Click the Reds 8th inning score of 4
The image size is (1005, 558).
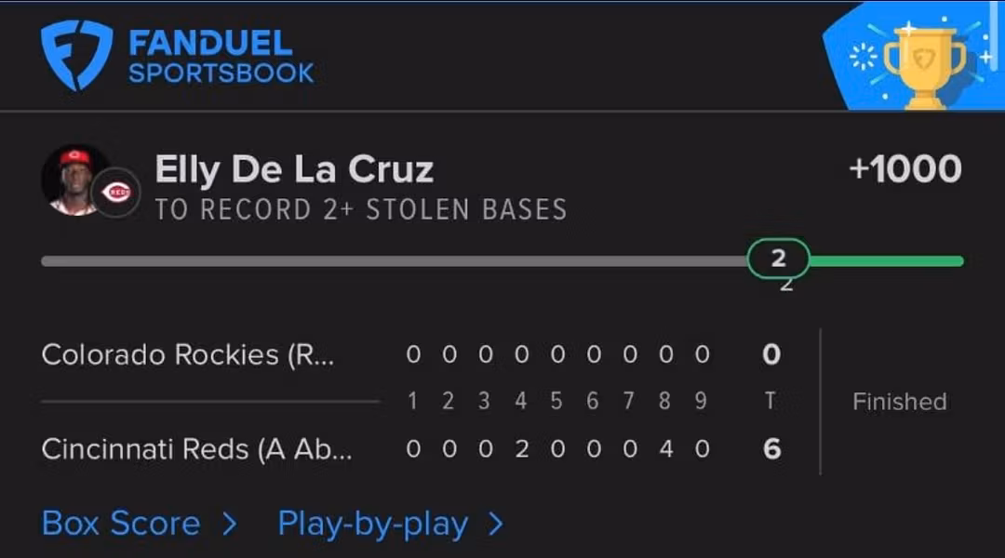coord(666,449)
